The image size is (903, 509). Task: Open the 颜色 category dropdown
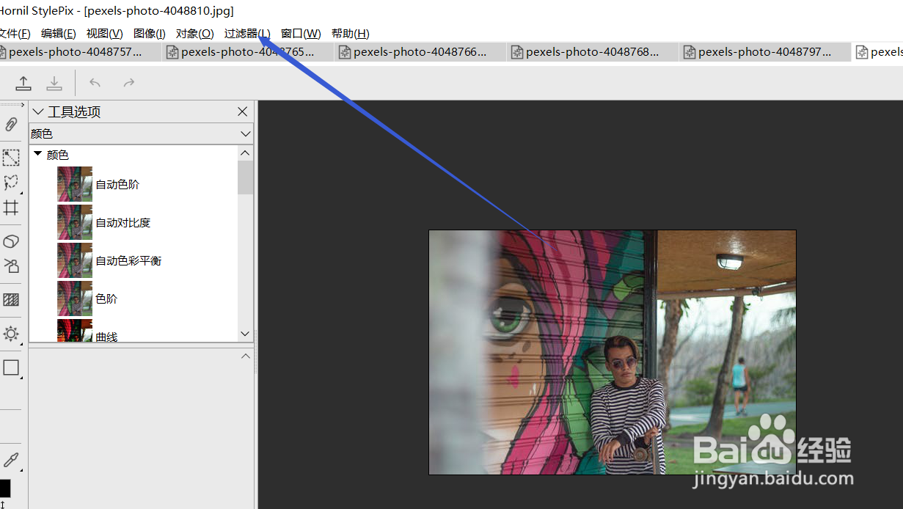[141, 134]
